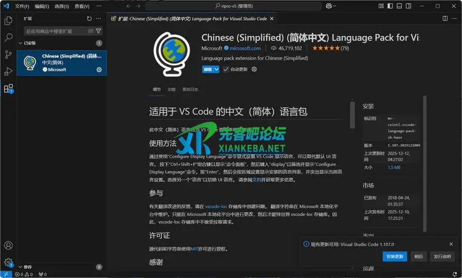Screen dimensions: 462x278
Task: Open dropdown arrow next to 卸载 button
Action: click(x=217, y=69)
